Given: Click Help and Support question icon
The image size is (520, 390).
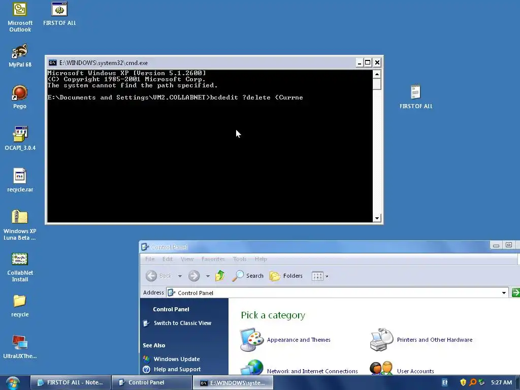Looking at the screenshot, I should pos(146,370).
